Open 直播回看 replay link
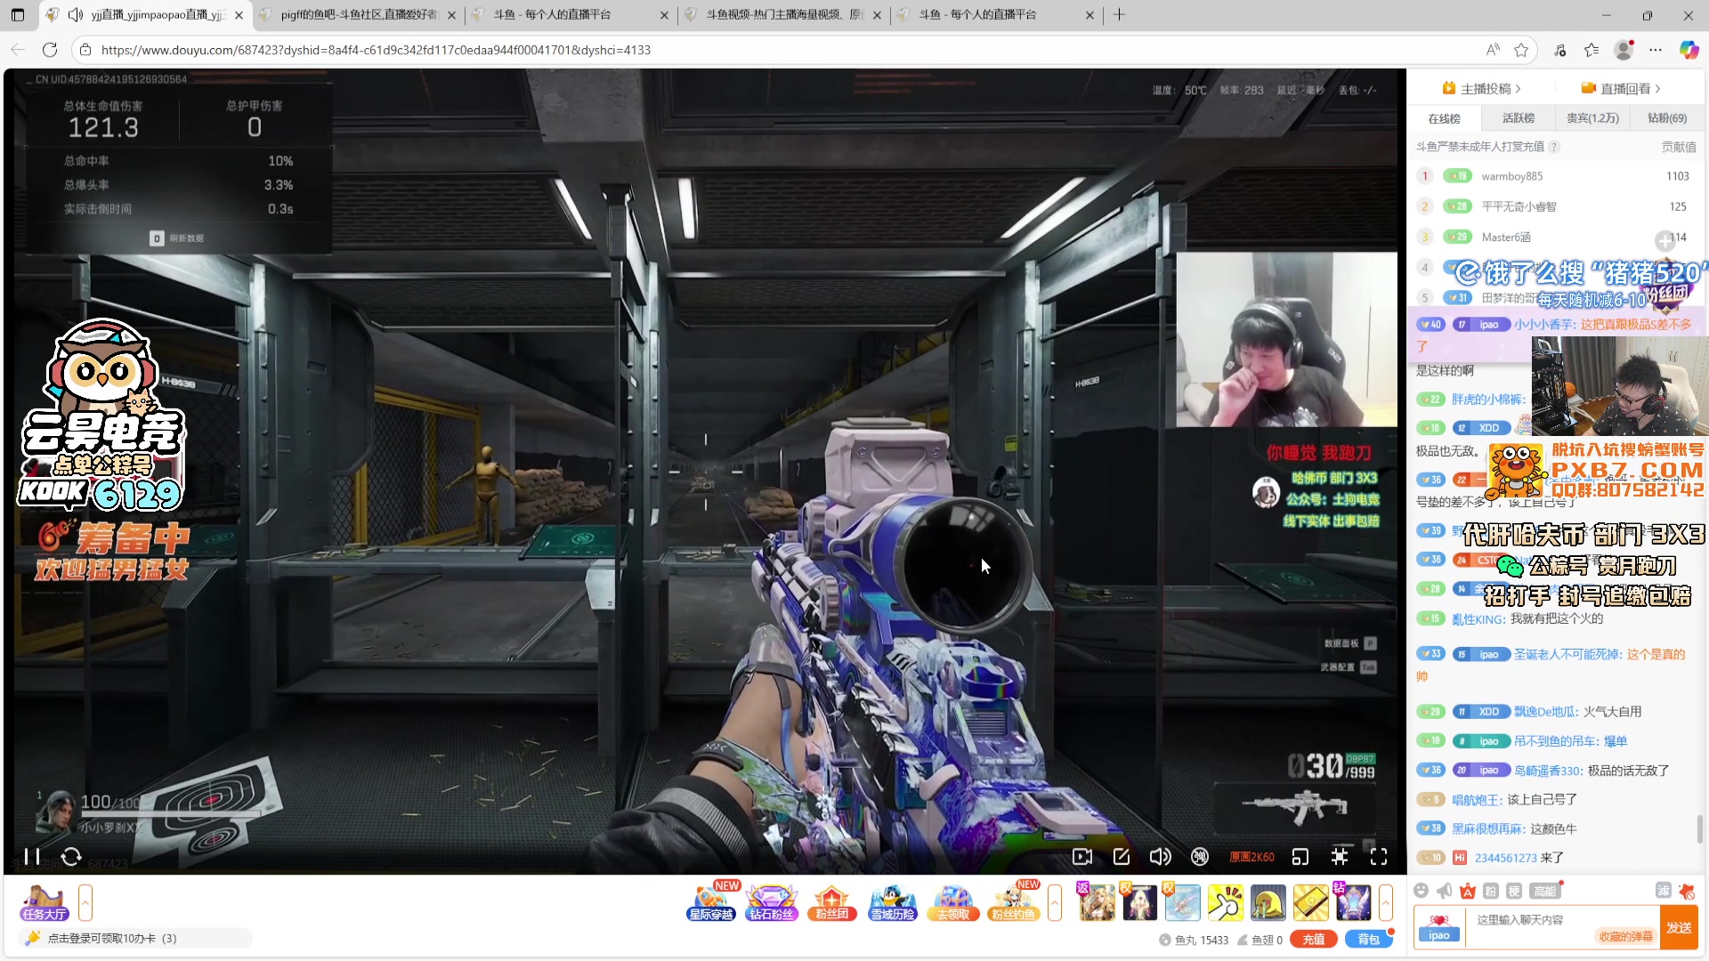This screenshot has height=961, width=1709. pos(1621,88)
